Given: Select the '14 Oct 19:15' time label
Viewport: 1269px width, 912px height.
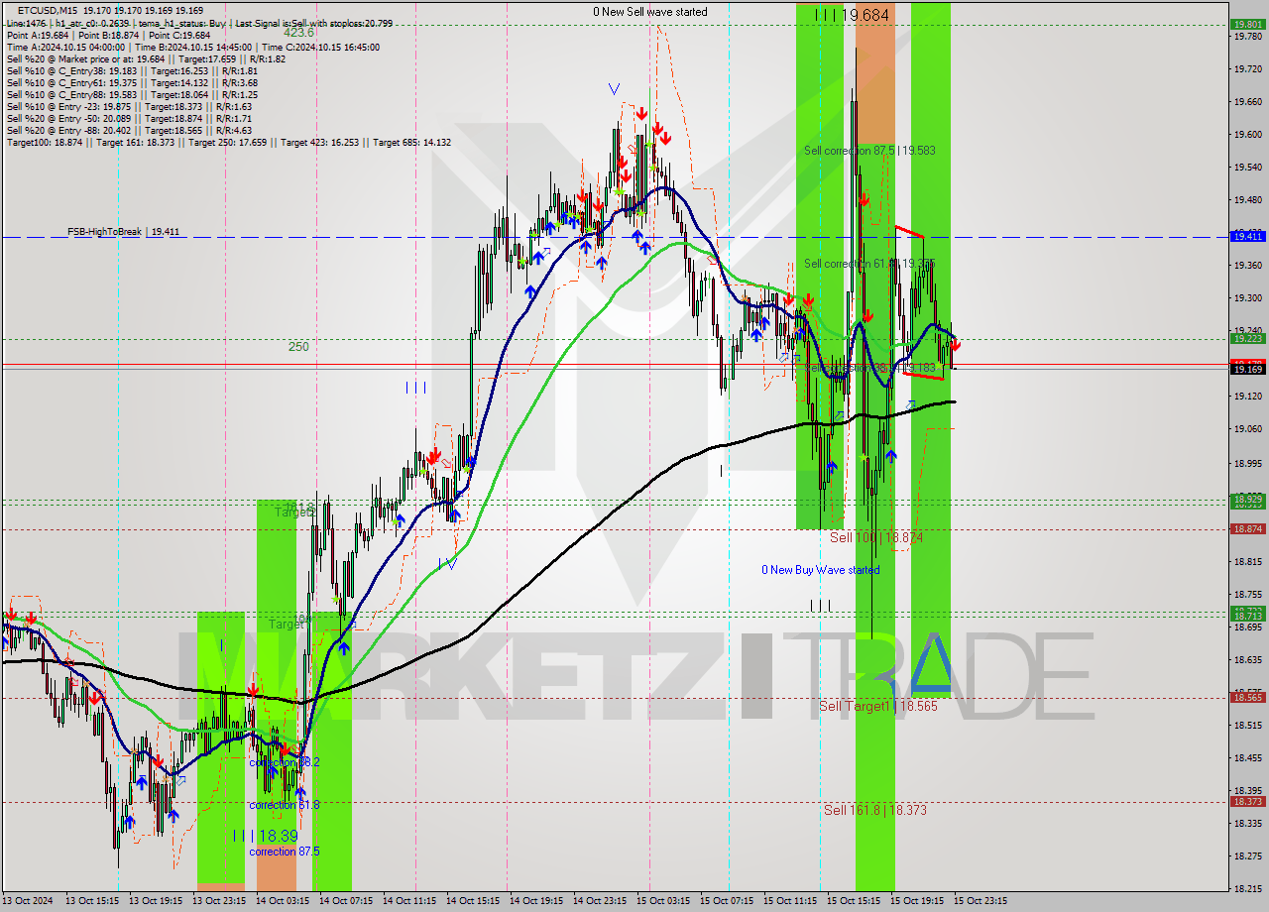Looking at the screenshot, I should click(535, 901).
